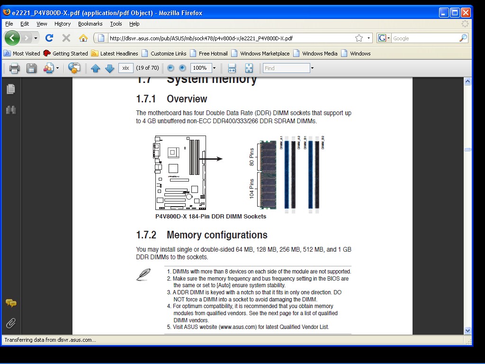Open the Find options dropdown
Viewport: 485px width, 364px height.
click(x=312, y=68)
